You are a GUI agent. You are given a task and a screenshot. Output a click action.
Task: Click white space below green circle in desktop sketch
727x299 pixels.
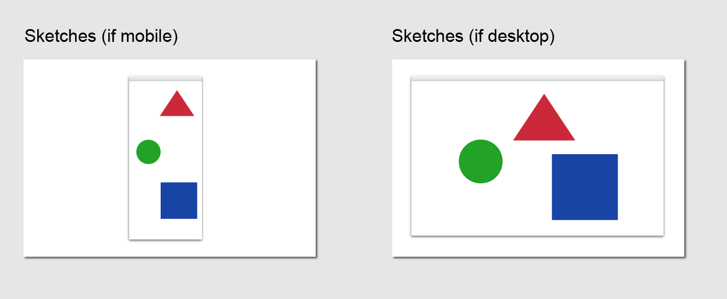[x=481, y=208]
